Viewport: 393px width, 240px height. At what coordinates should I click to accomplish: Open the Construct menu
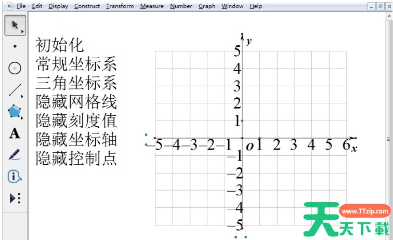point(87,6)
